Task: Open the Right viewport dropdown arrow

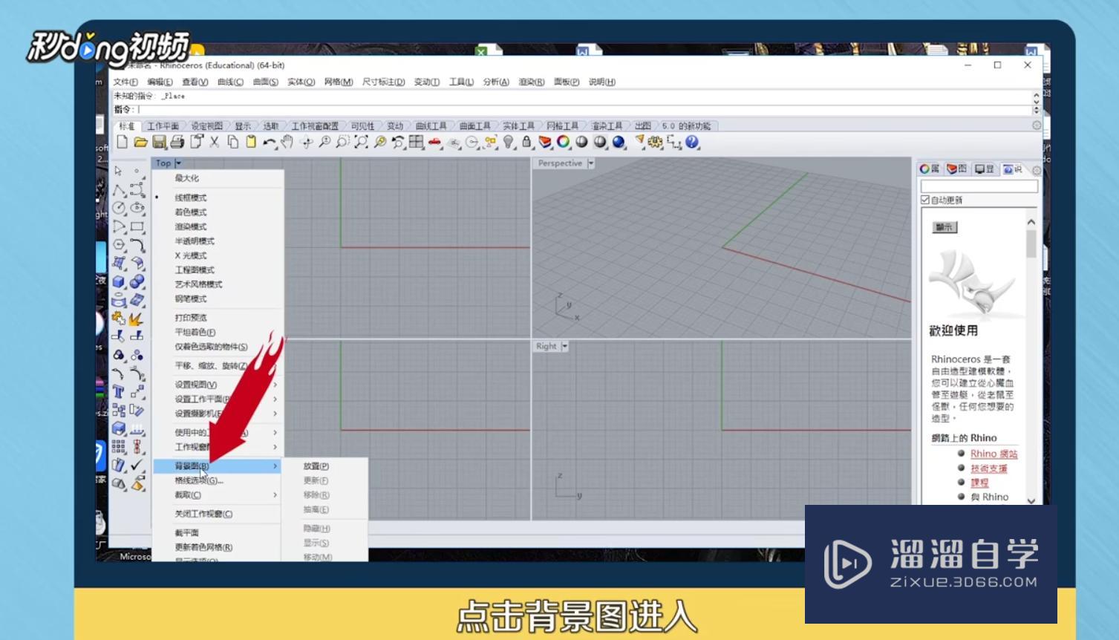Action: coord(565,347)
